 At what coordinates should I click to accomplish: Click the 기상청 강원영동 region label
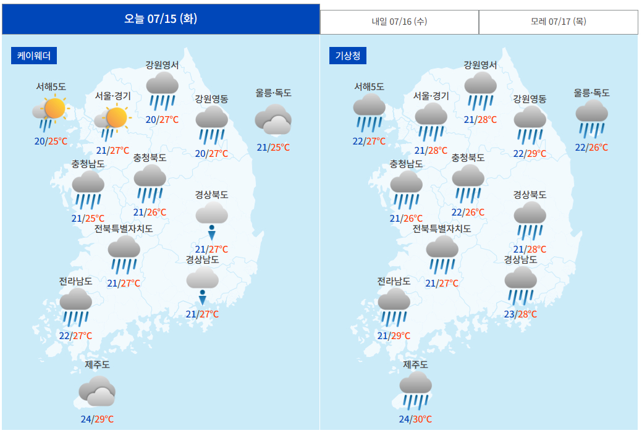coord(530,99)
